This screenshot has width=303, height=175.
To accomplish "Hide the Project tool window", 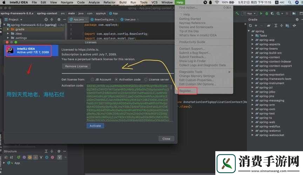I will pyautogui.click(x=65, y=20).
